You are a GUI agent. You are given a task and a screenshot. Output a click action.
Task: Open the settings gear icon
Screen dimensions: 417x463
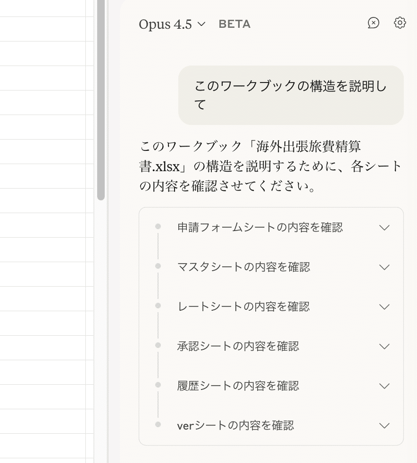coord(400,23)
